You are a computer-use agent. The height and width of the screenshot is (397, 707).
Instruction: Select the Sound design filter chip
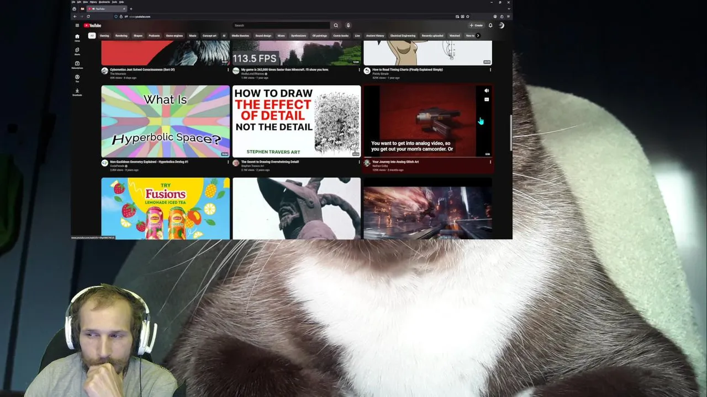click(x=263, y=36)
